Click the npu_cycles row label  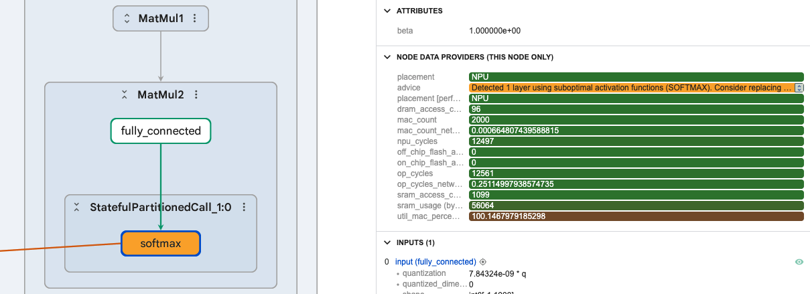coord(417,141)
